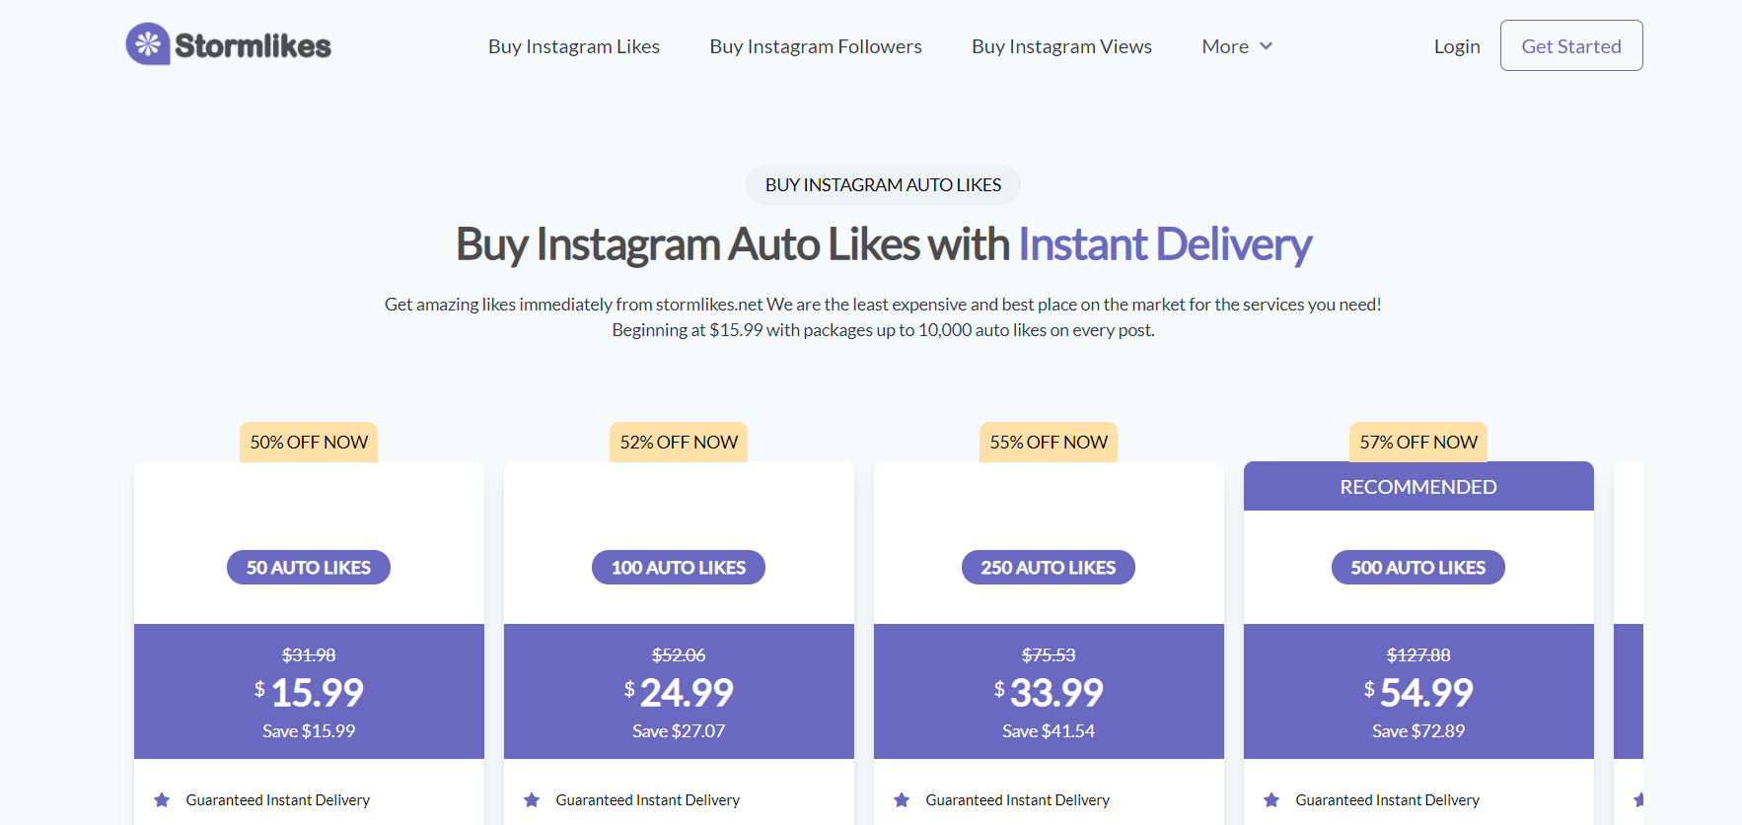The width and height of the screenshot is (1742, 825).
Task: Select the 50 AUTO LIKES pill badge
Action: click(x=308, y=567)
